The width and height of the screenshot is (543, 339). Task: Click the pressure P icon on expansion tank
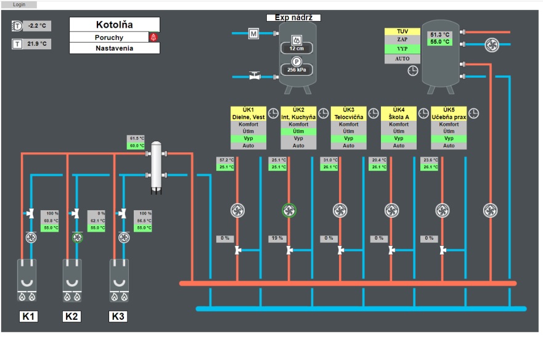(x=296, y=62)
